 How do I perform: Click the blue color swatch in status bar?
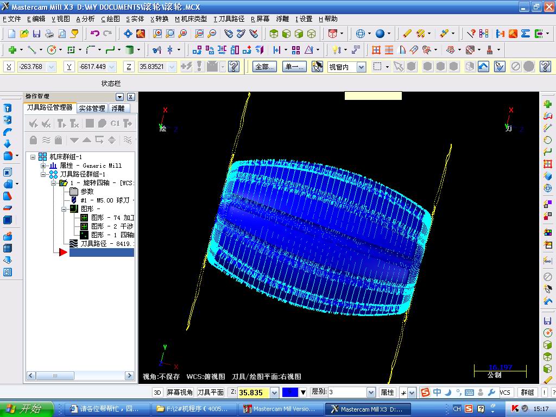pyautogui.click(x=290, y=393)
